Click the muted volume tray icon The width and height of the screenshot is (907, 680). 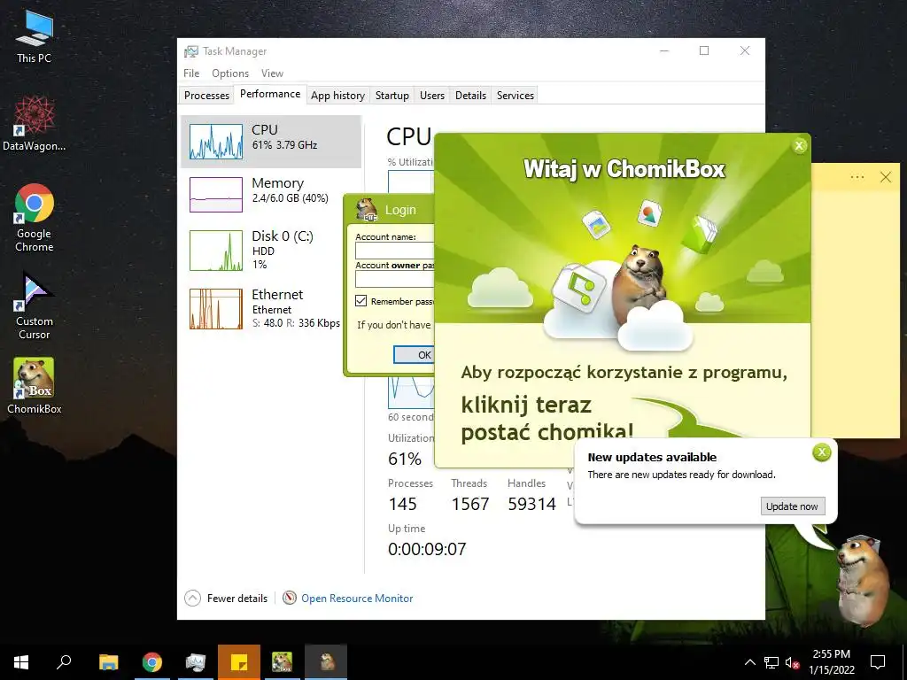click(x=793, y=662)
